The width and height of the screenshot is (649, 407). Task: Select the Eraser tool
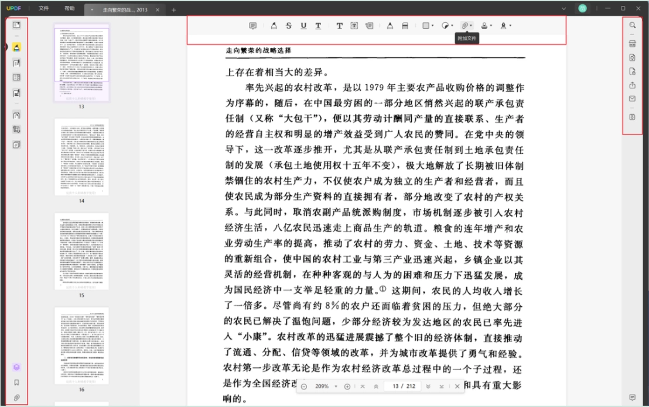(x=405, y=26)
